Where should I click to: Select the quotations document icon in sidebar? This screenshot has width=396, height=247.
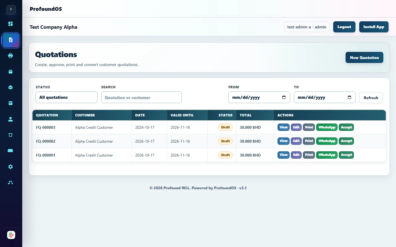[x=11, y=40]
